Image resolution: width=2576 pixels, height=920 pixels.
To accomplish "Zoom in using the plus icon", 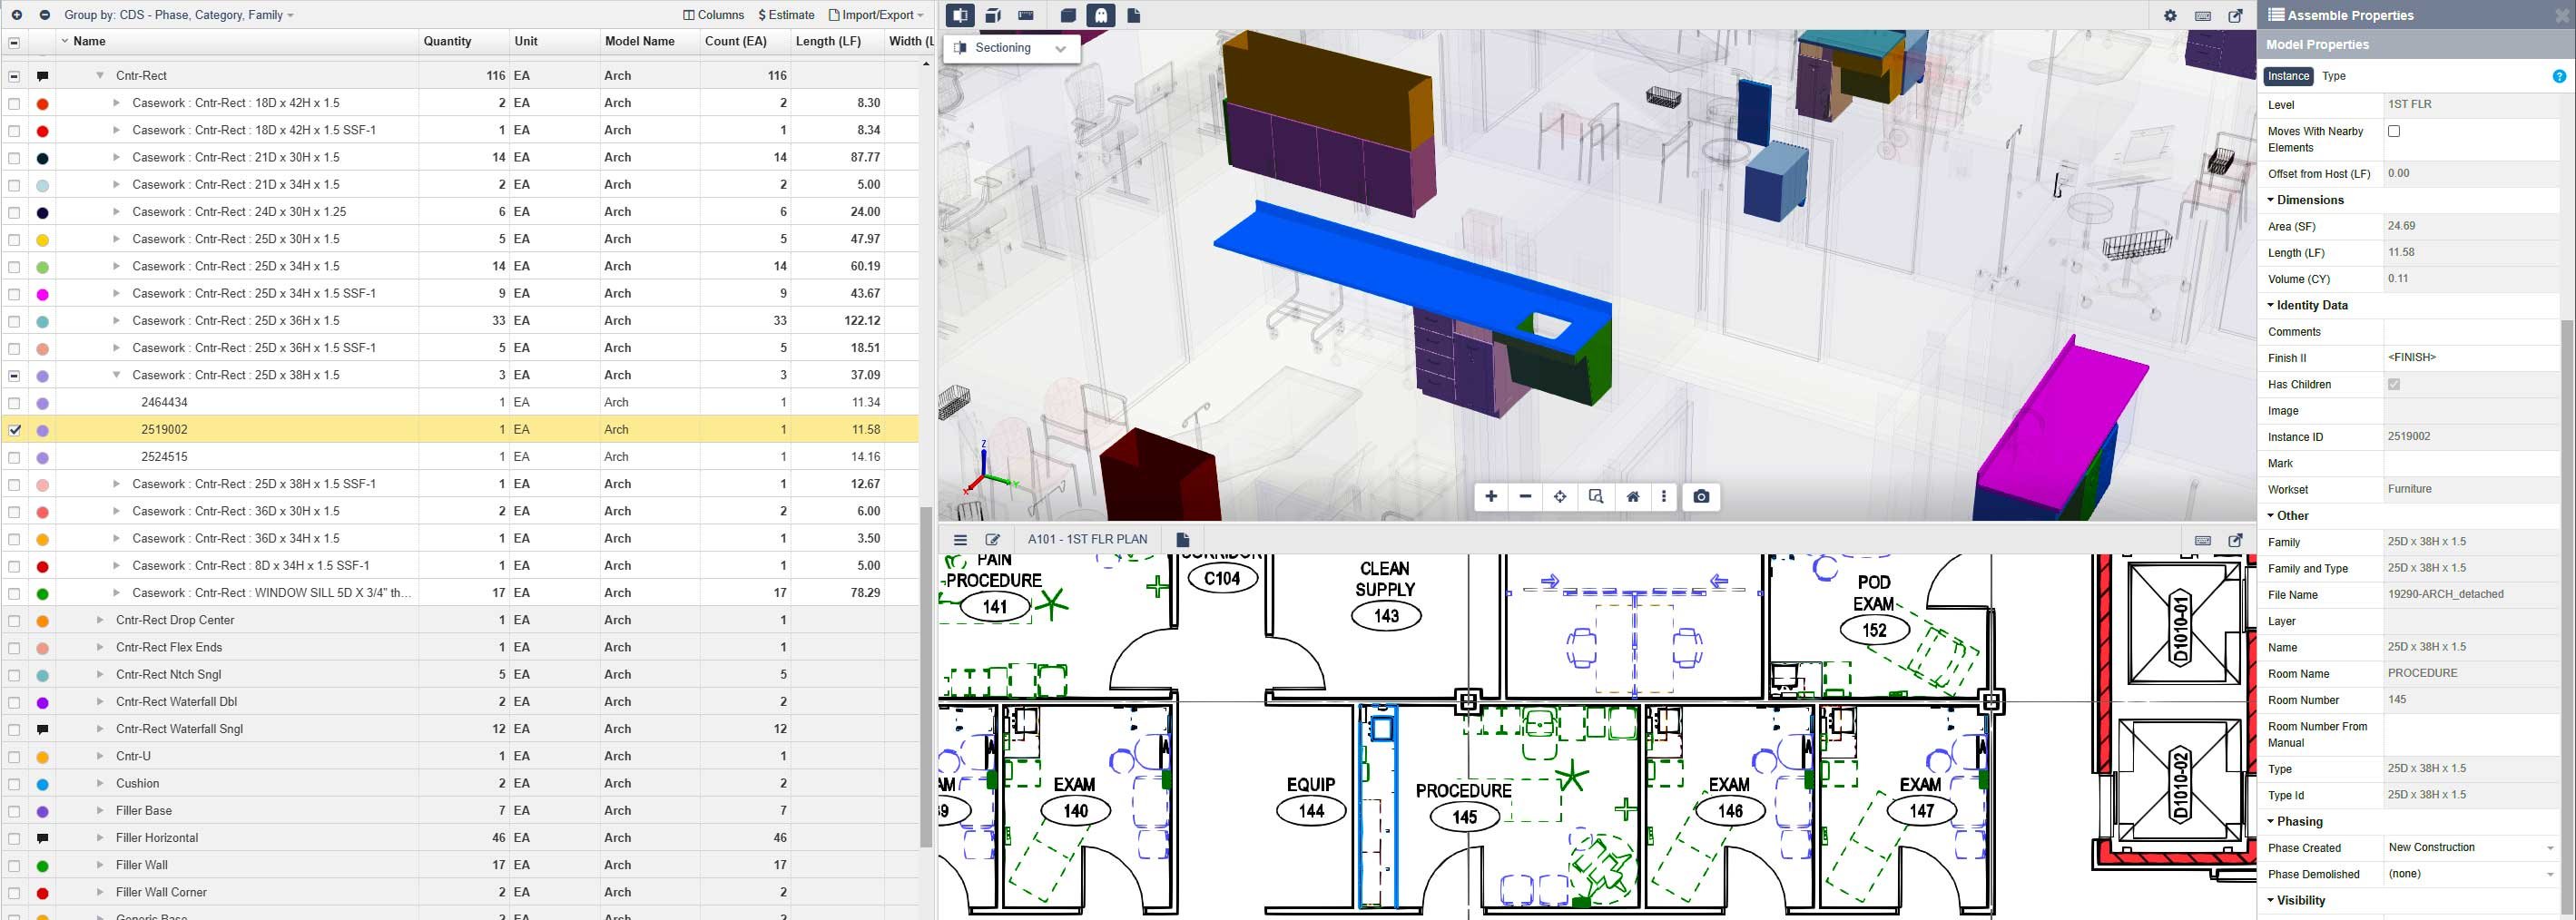I will (1491, 496).
